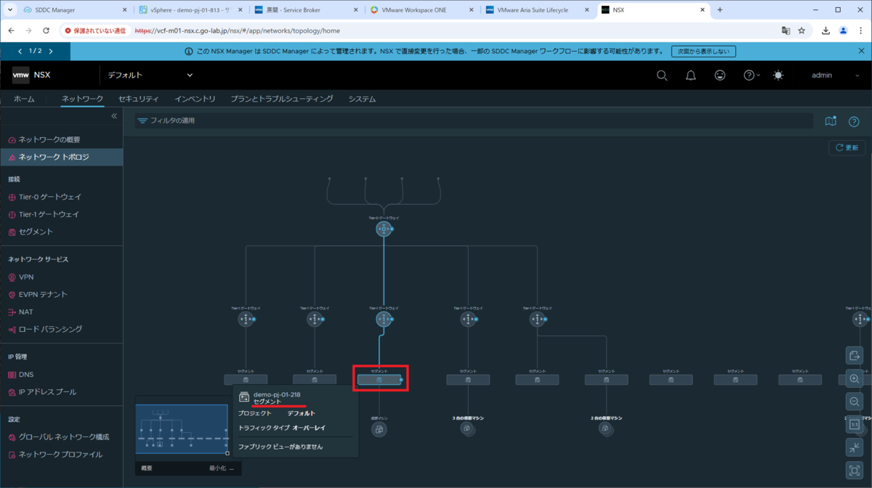Go to previous banner message arrow
Image resolution: width=872 pixels, height=488 pixels.
tap(20, 52)
